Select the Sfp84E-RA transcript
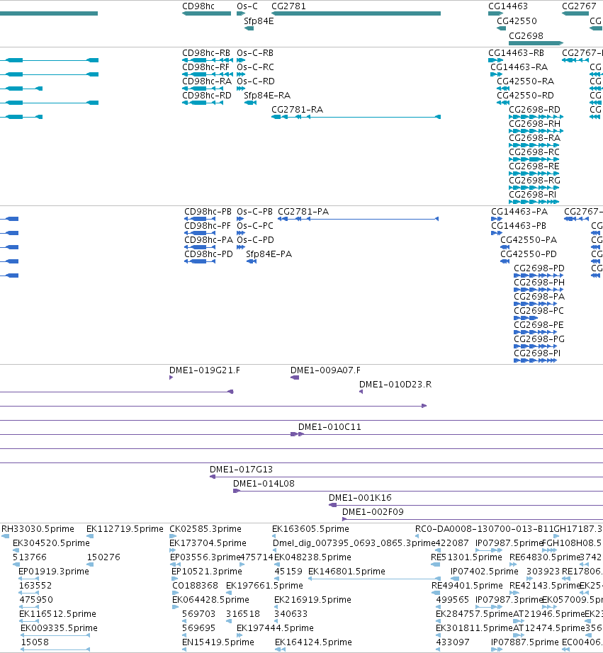The width and height of the screenshot is (603, 653). (267, 96)
